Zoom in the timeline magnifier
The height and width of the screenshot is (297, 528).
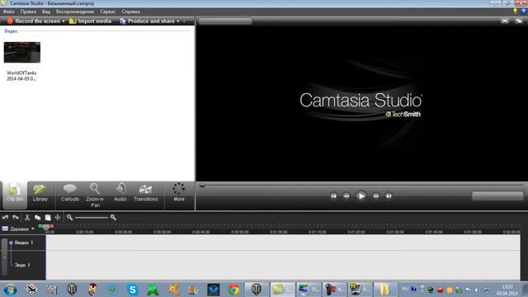(x=113, y=218)
